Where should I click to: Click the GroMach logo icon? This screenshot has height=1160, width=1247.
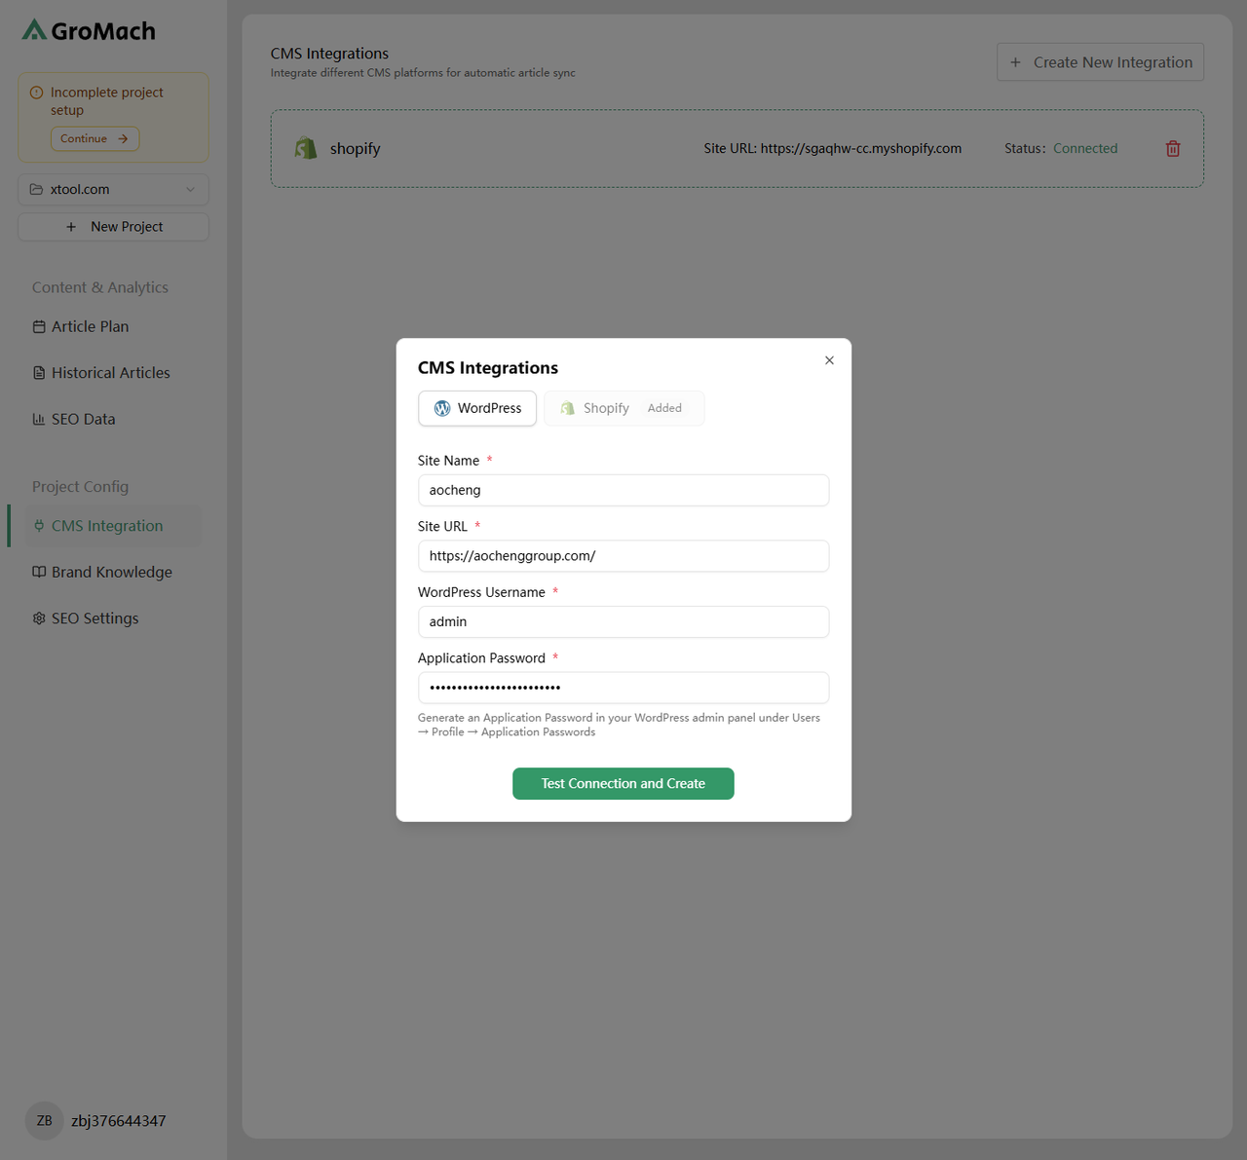click(34, 30)
